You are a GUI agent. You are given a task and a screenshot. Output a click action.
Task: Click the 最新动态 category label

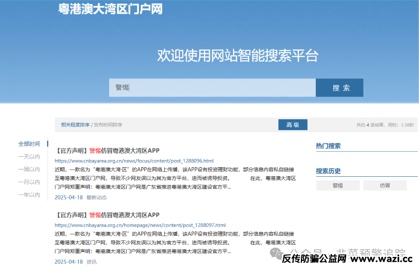[x=96, y=197]
